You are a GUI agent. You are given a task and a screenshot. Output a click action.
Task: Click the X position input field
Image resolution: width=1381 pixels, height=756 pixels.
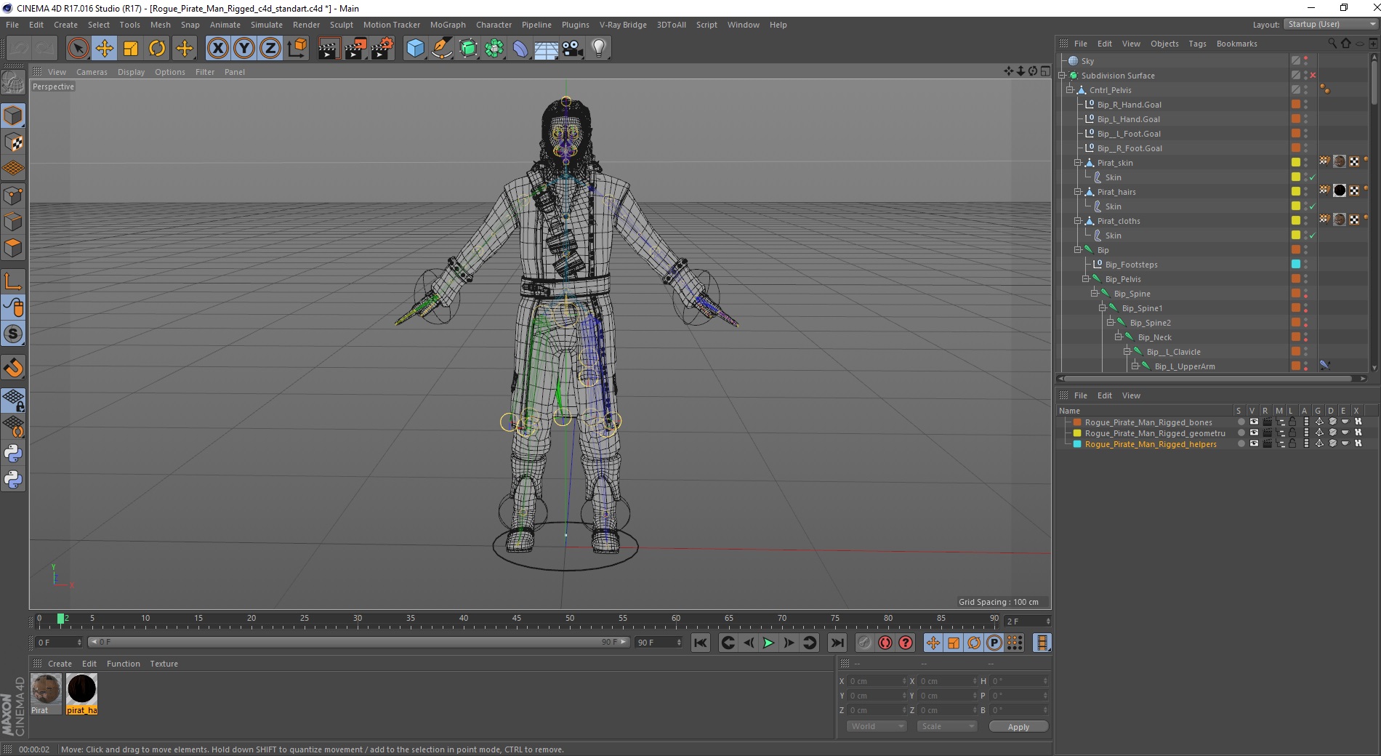click(x=877, y=681)
